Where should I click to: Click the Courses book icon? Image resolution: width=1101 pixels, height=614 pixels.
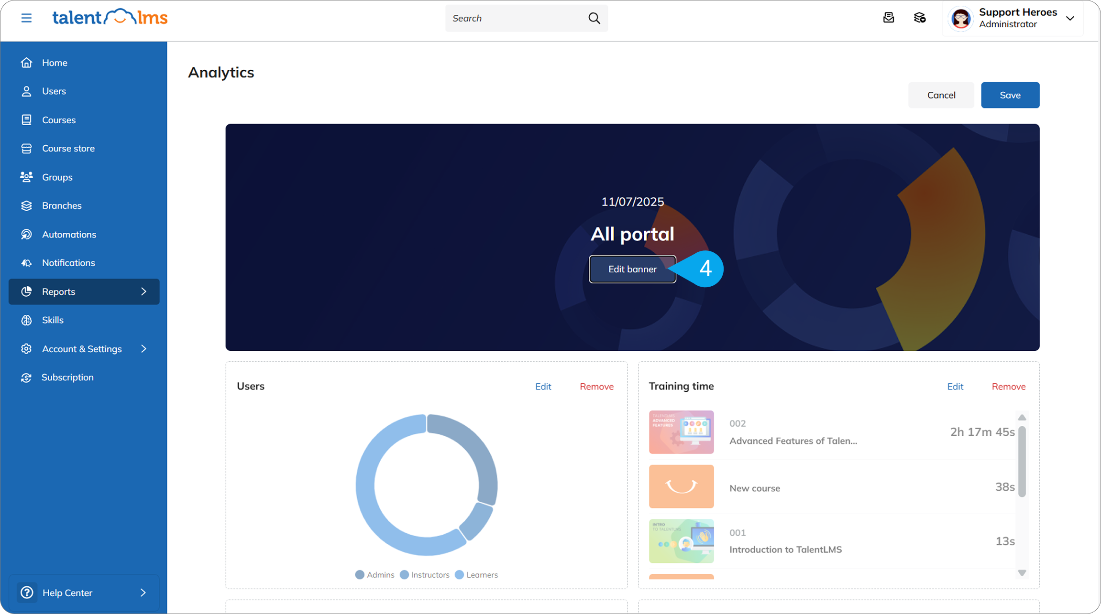click(26, 119)
